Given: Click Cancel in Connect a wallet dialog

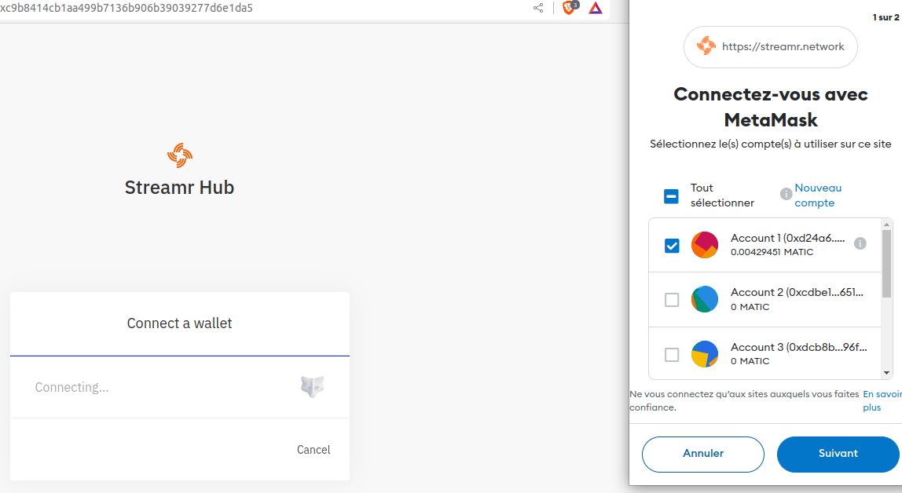Looking at the screenshot, I should point(313,450).
